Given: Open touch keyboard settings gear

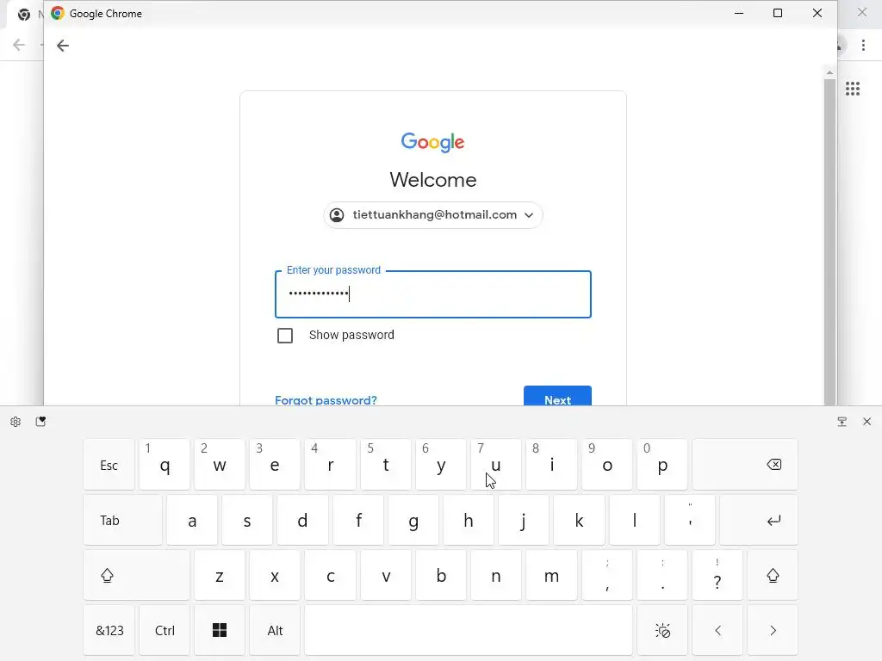Looking at the screenshot, I should pos(16,422).
